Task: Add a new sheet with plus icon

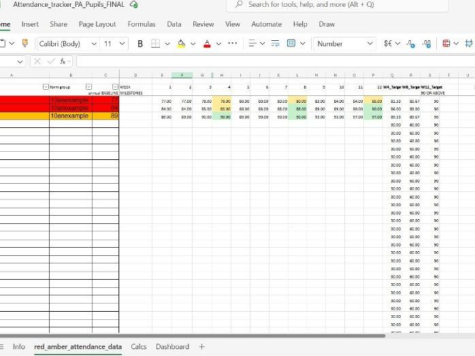Action: point(201,346)
